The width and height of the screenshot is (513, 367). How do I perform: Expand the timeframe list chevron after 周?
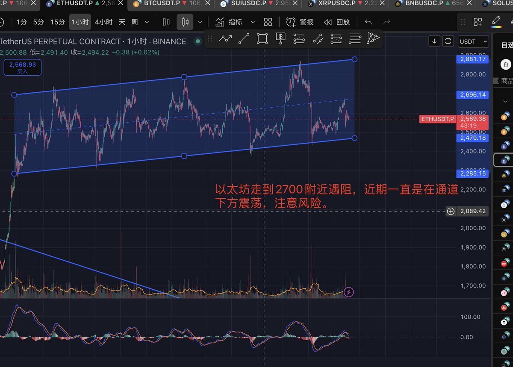(x=147, y=22)
